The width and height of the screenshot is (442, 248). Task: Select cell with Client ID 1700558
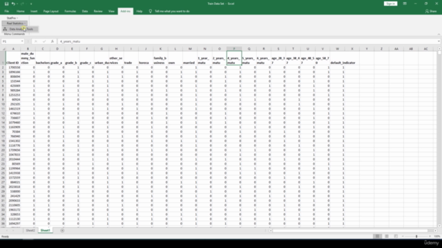tap(13, 68)
